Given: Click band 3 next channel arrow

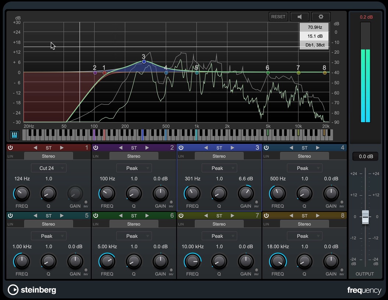Looking at the screenshot, I should click(x=232, y=148).
